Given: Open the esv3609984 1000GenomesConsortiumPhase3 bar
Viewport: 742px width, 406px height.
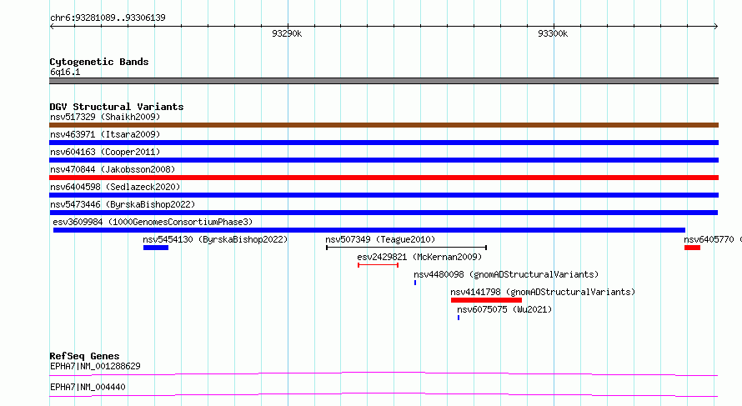Looking at the screenshot, I should (369, 230).
